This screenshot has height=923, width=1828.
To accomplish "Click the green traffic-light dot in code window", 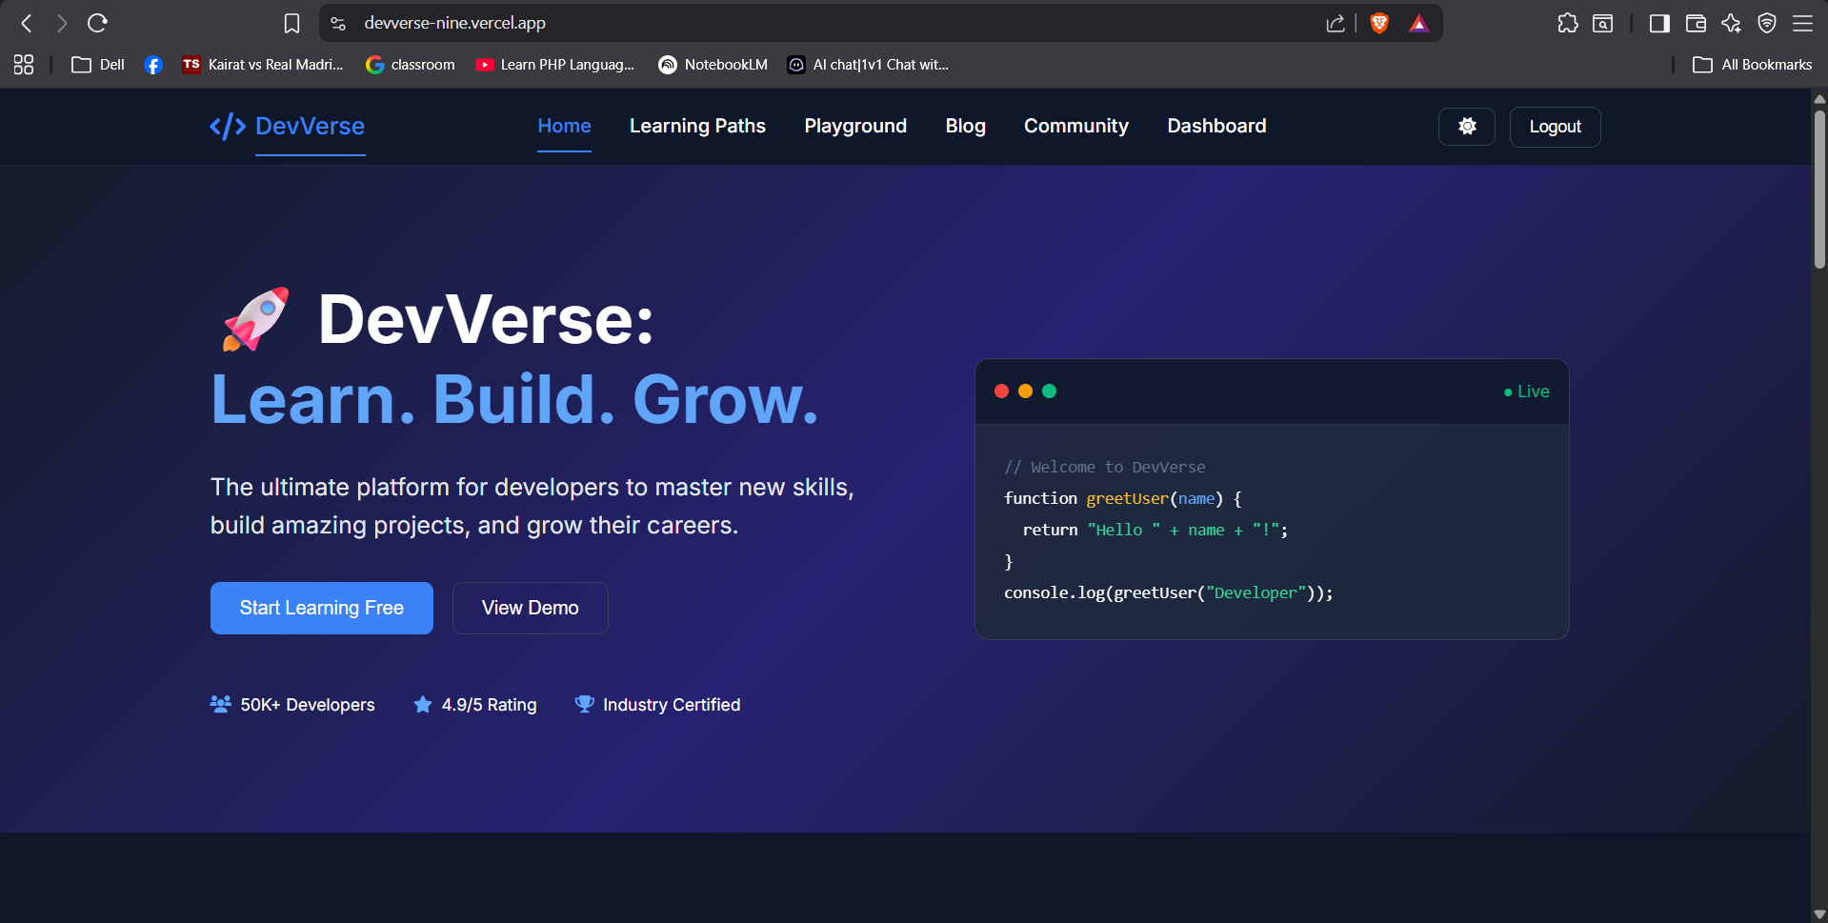I will click(x=1049, y=391).
